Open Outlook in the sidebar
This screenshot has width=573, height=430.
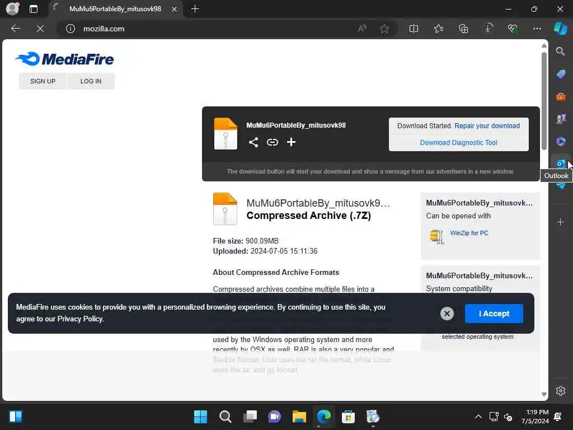[560, 163]
